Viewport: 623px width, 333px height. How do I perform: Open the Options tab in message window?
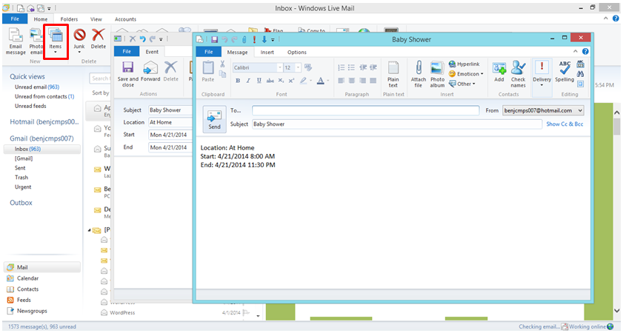(297, 52)
